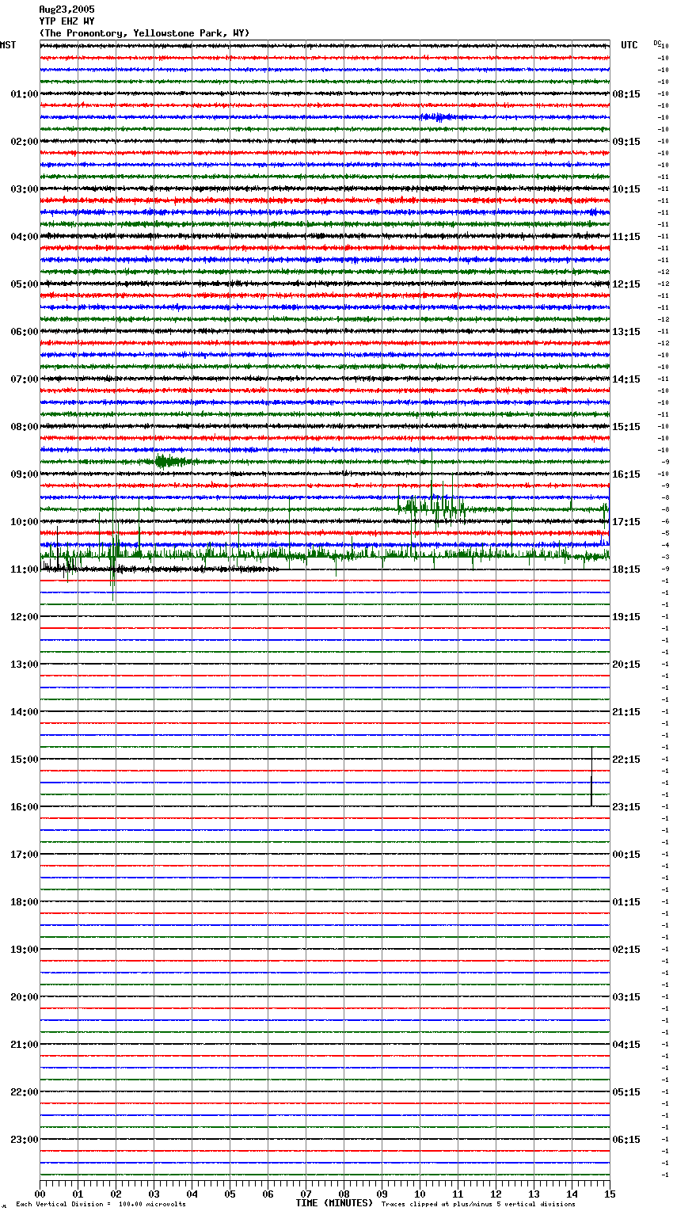Click the 18:15 UTC time label
This screenshot has height=1215, width=673.
tap(626, 569)
